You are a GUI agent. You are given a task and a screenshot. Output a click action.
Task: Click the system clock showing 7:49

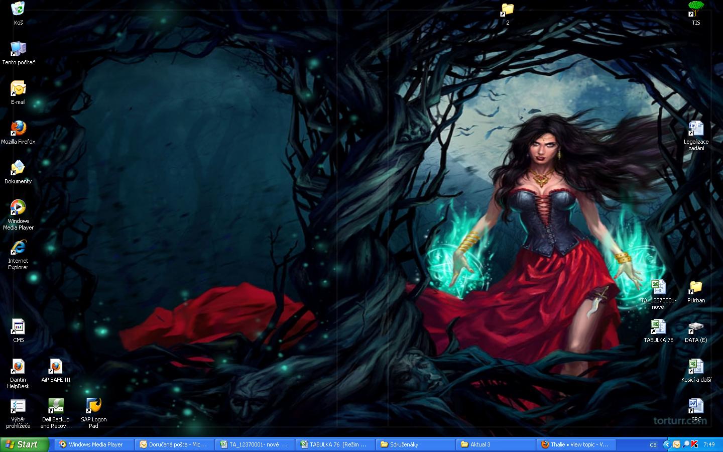pos(709,444)
